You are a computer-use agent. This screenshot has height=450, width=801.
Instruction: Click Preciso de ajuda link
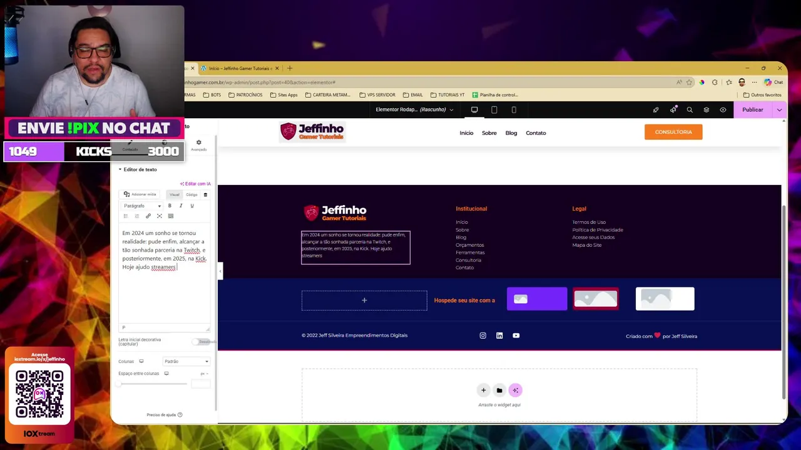point(164,415)
